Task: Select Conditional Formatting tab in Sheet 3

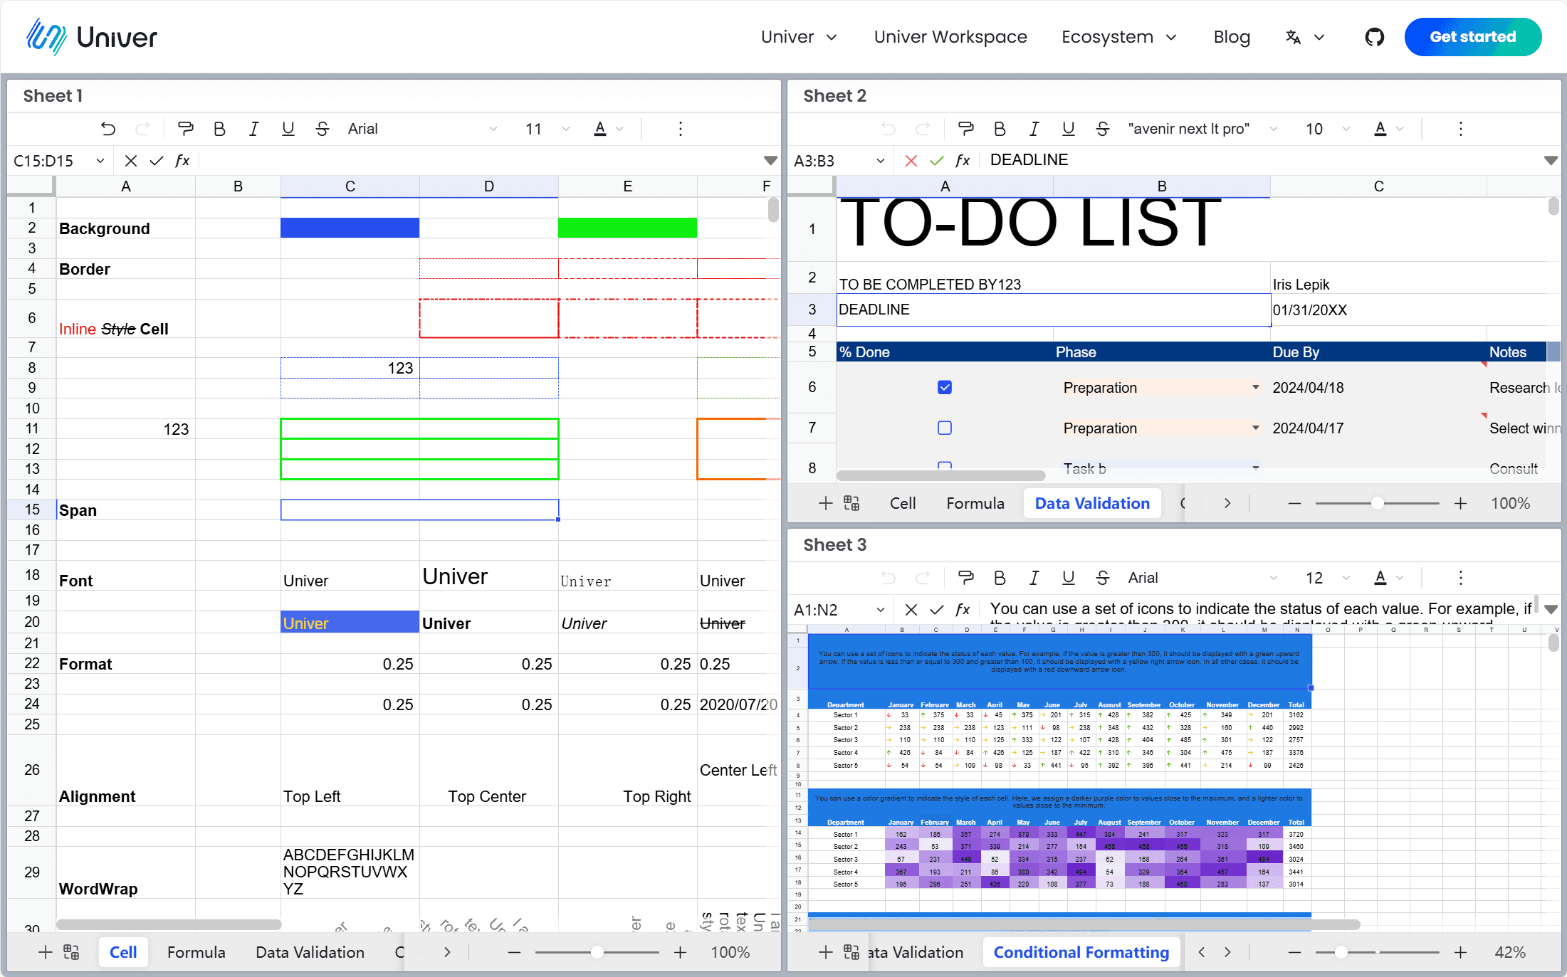Action: (1081, 952)
